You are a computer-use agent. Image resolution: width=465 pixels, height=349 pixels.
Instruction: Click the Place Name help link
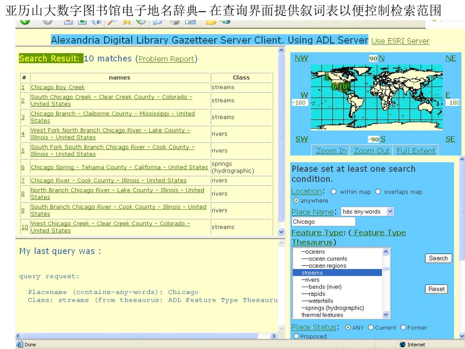[x=312, y=212]
